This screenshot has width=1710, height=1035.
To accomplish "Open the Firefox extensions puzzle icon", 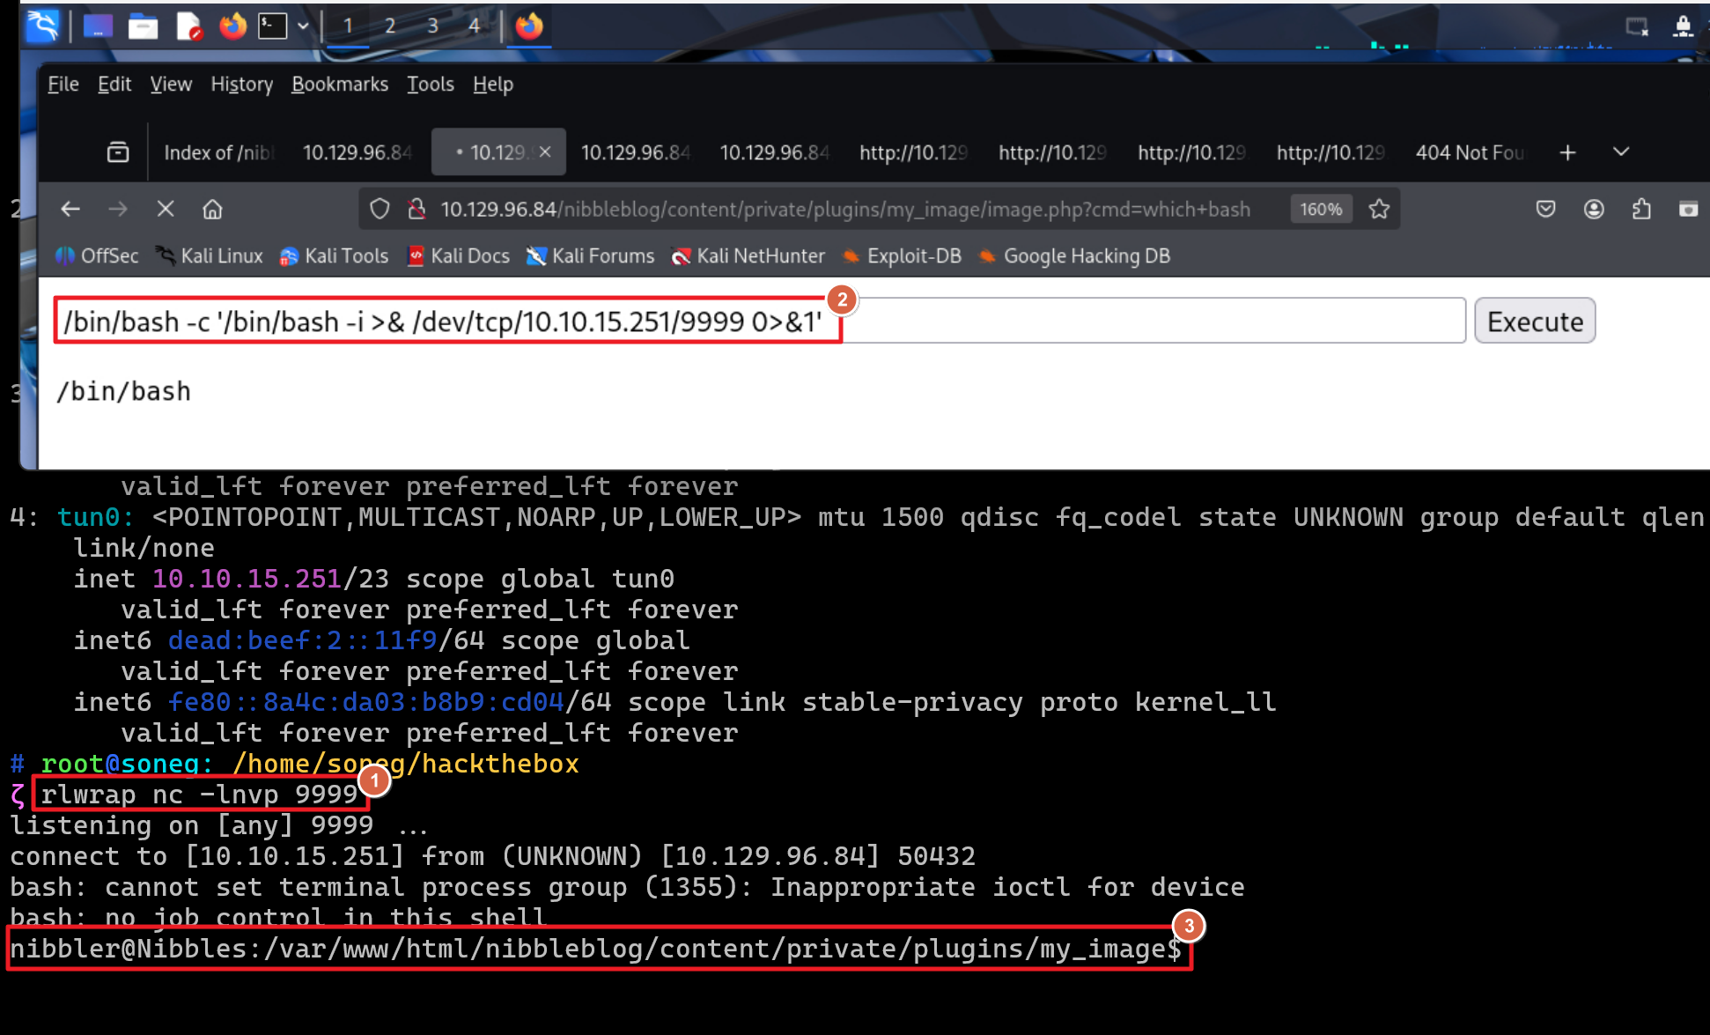I will click(x=1640, y=209).
